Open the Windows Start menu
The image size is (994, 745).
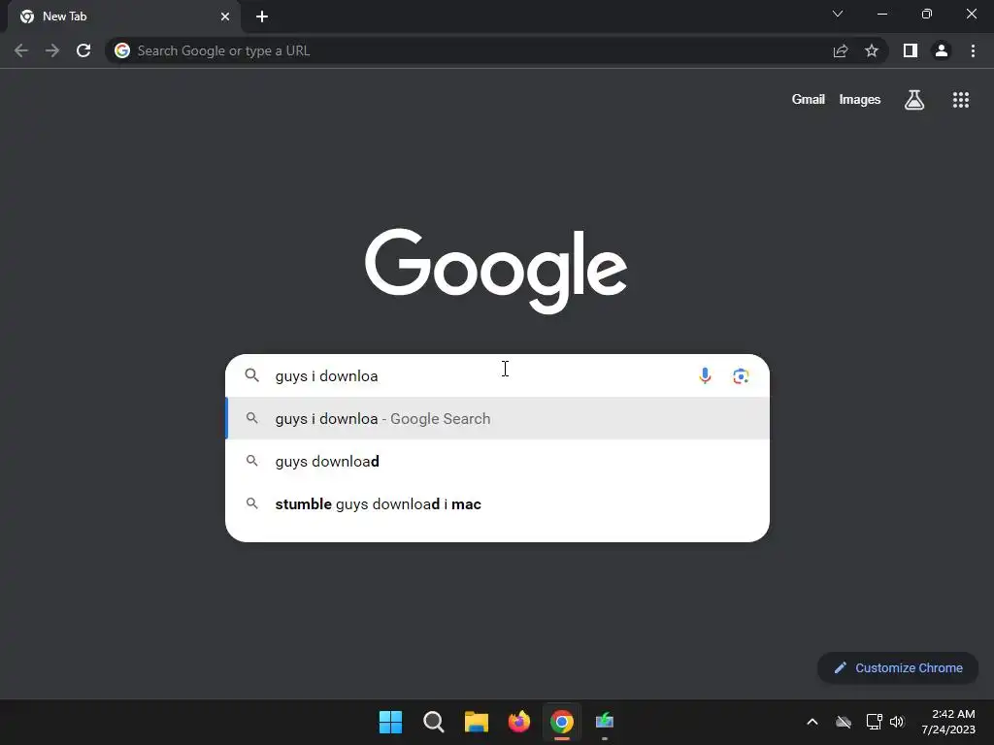(x=390, y=722)
